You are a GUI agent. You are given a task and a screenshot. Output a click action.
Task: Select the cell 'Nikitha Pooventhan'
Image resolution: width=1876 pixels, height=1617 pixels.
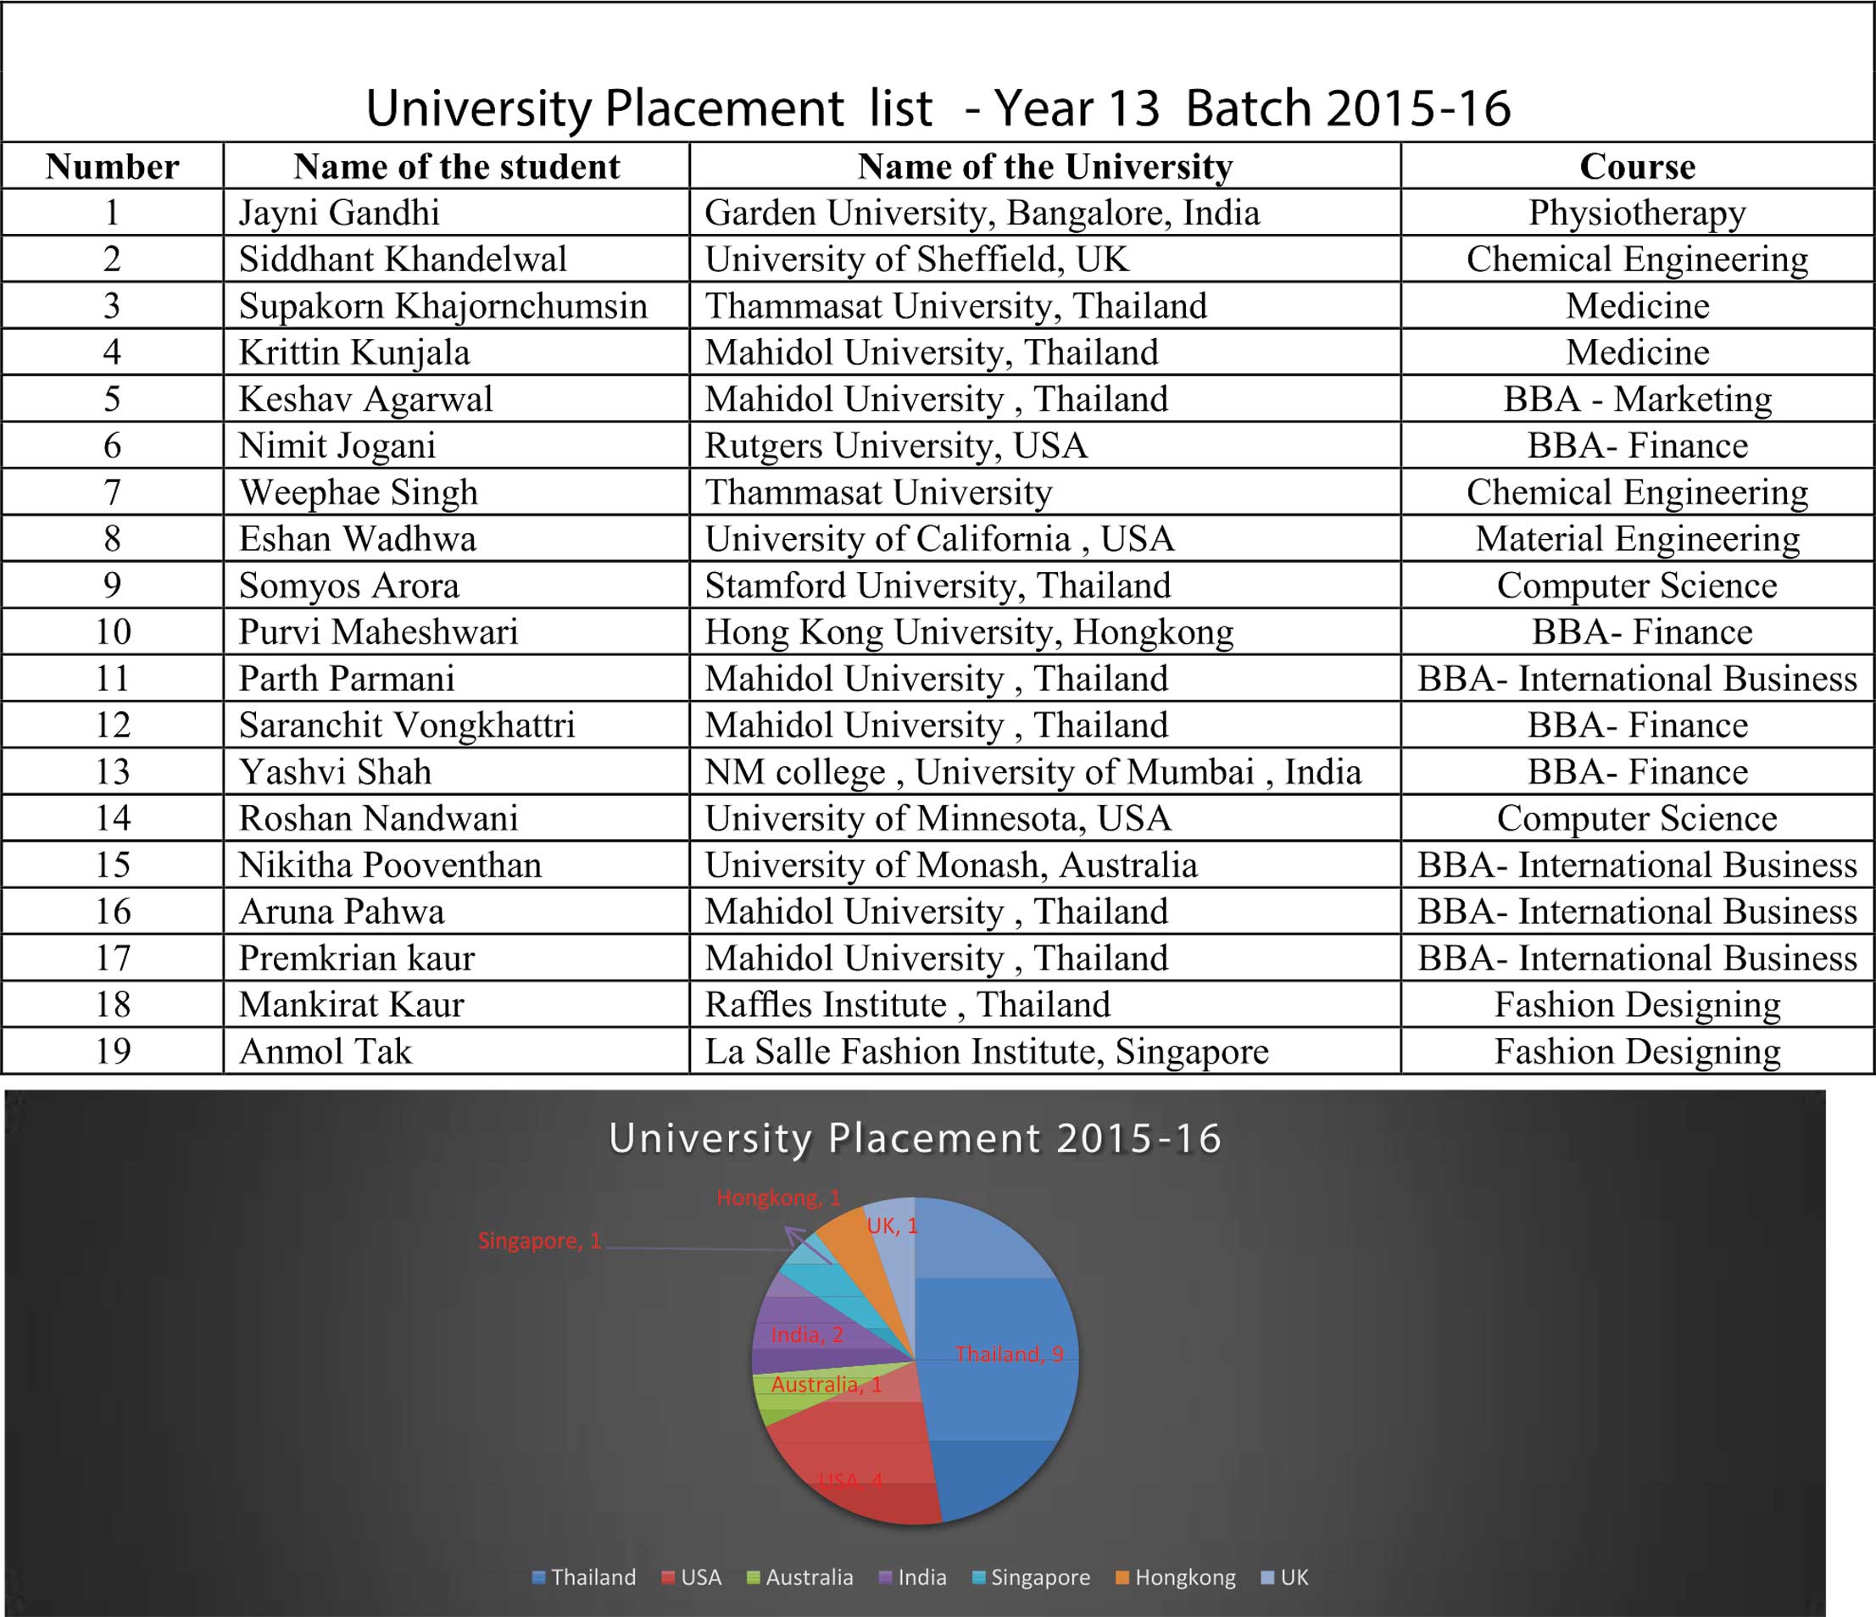457,865
